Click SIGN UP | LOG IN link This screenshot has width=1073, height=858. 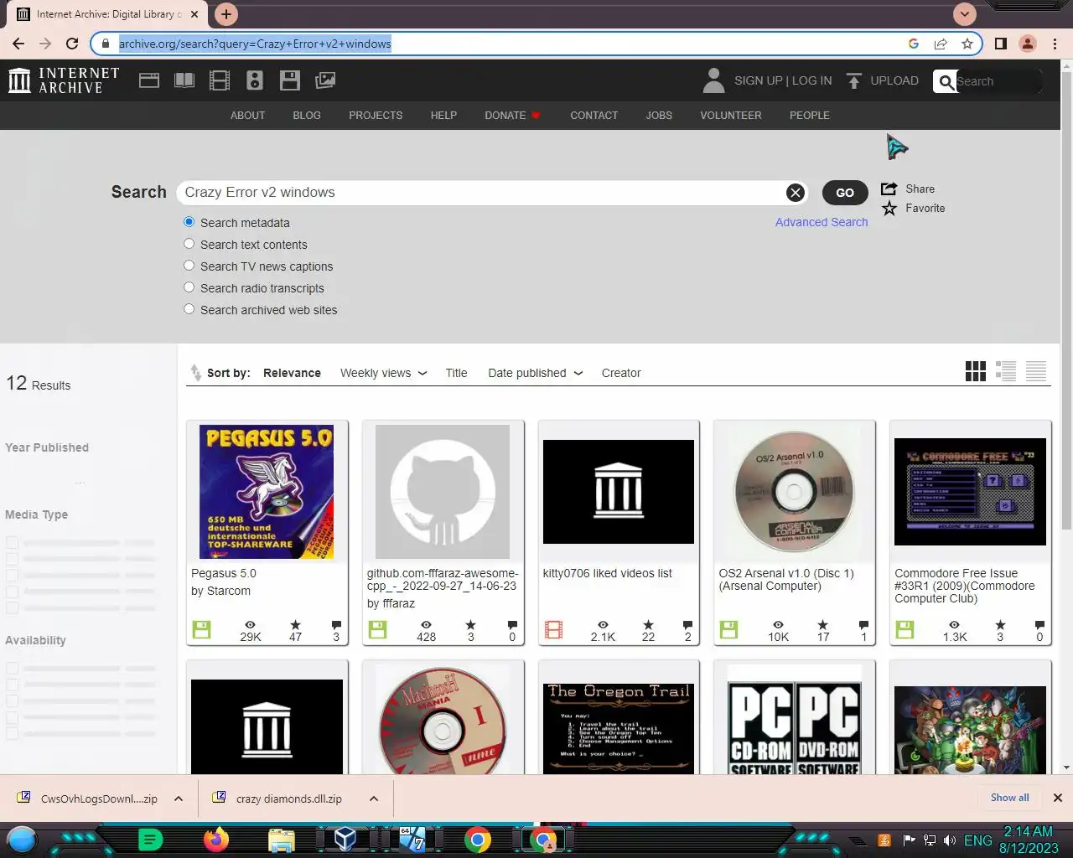(x=783, y=80)
